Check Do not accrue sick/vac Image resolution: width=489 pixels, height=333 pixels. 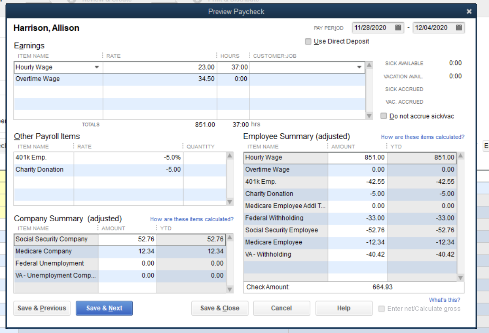[x=384, y=116]
